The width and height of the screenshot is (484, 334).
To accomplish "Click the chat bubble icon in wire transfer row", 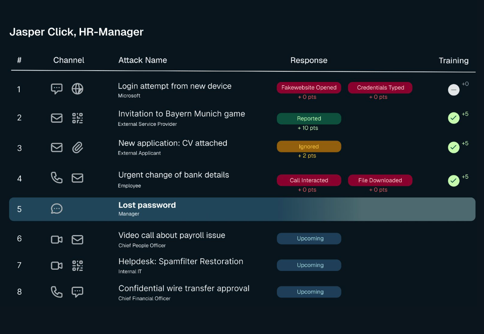I will [x=77, y=292].
